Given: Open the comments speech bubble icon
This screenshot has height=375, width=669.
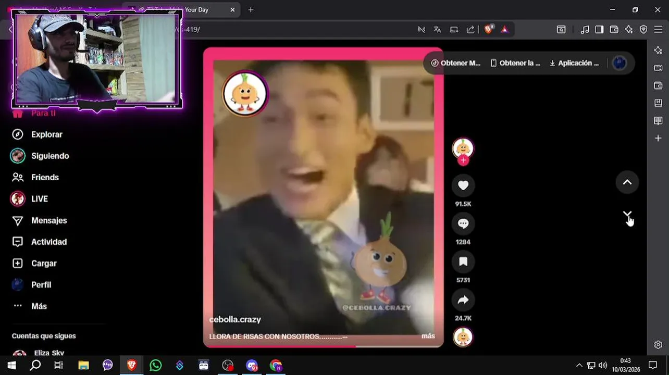Looking at the screenshot, I should [463, 223].
